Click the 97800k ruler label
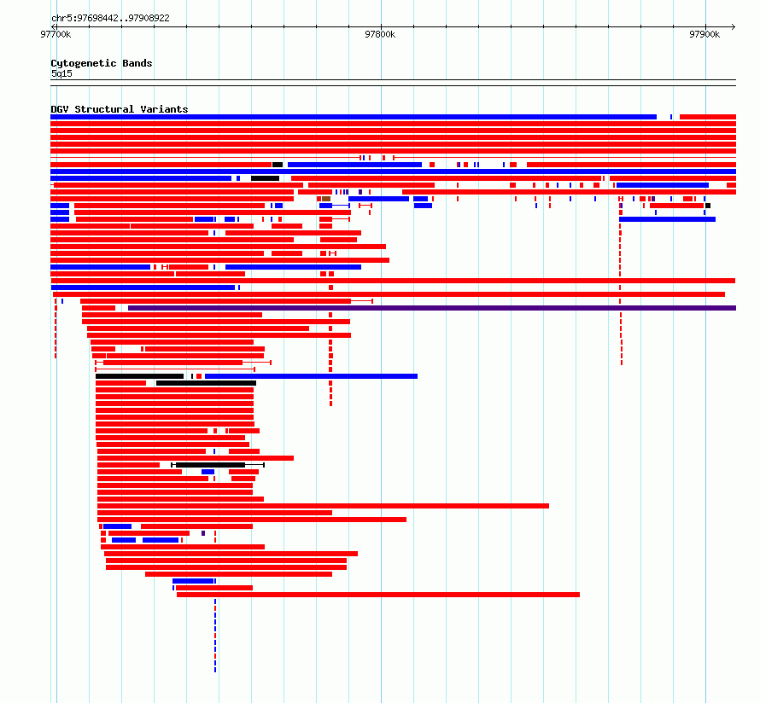760x703 pixels. point(380,34)
